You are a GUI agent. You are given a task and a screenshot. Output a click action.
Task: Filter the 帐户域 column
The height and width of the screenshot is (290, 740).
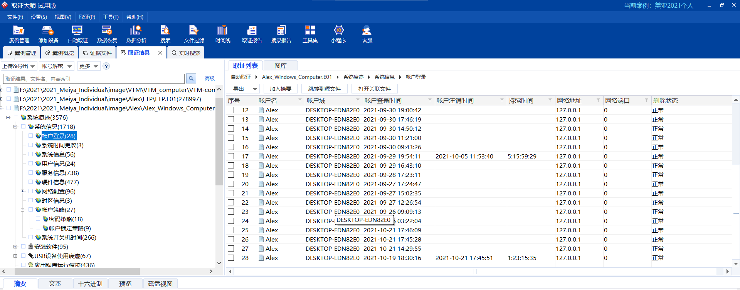click(358, 100)
